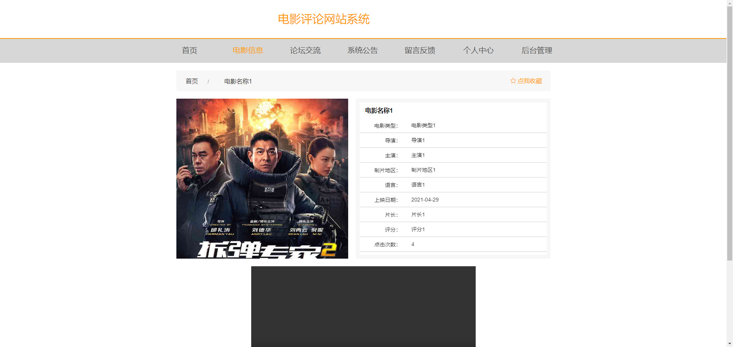Select the 评分1 rating value
The width and height of the screenshot is (733, 347).
418,229
